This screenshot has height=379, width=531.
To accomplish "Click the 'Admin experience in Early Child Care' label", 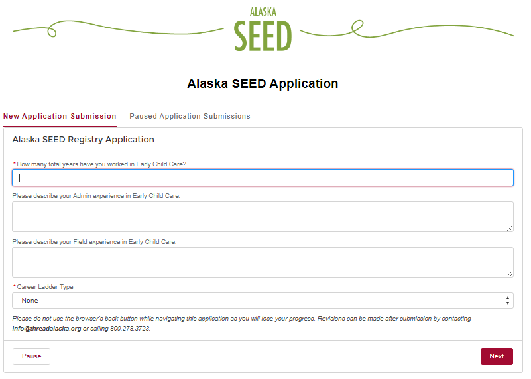I will click(x=96, y=196).
